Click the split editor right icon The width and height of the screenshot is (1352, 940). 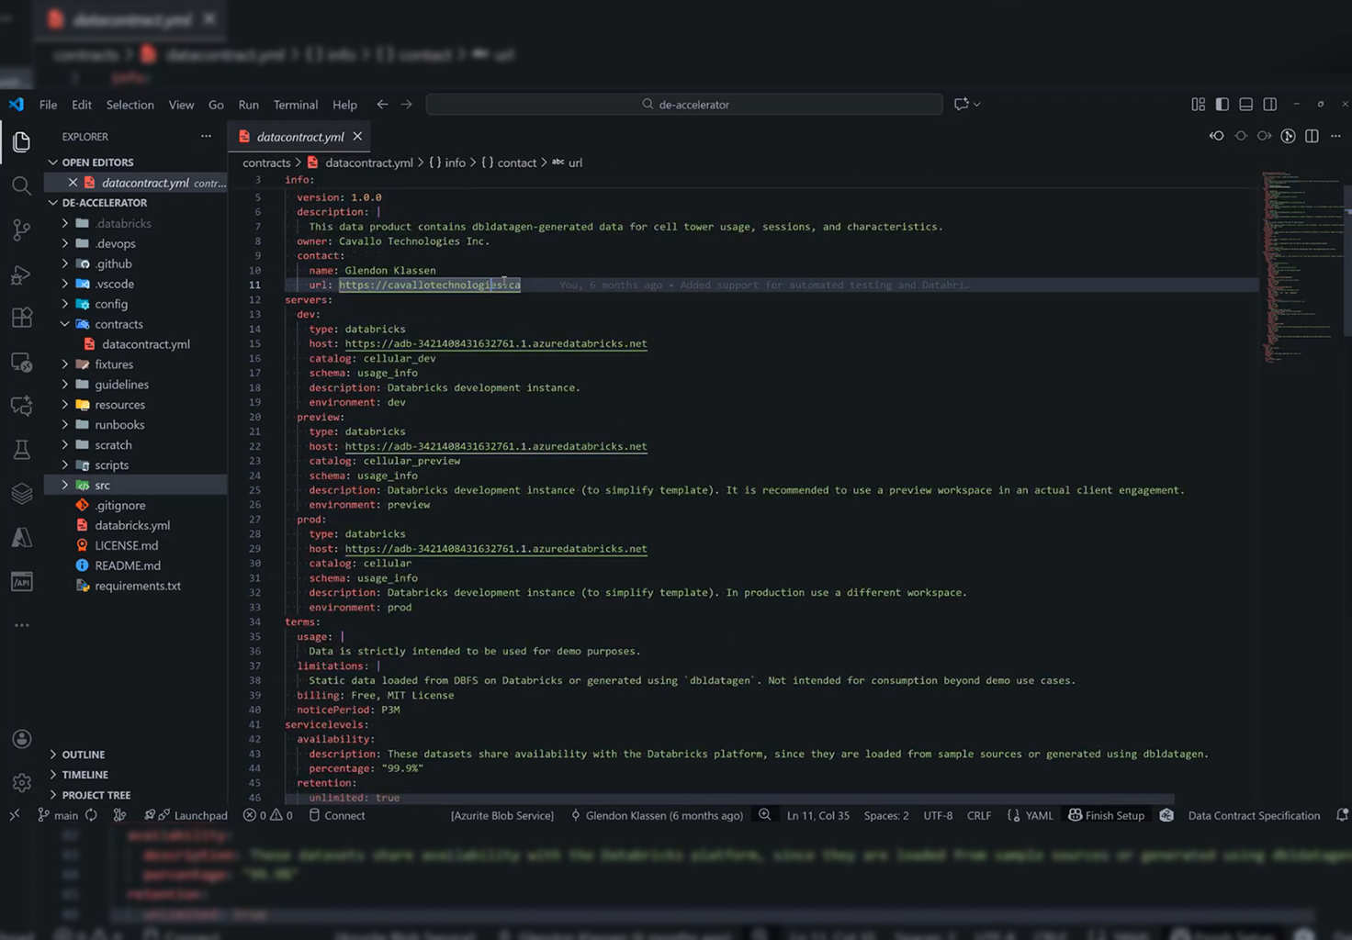1312,136
